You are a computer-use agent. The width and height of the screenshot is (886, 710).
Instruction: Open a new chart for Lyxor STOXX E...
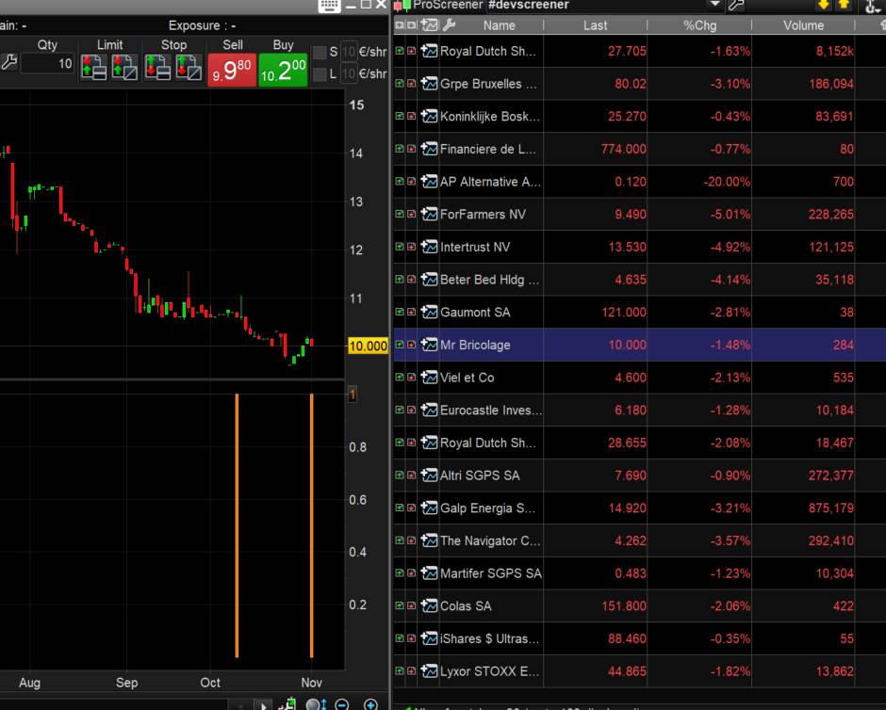point(430,671)
